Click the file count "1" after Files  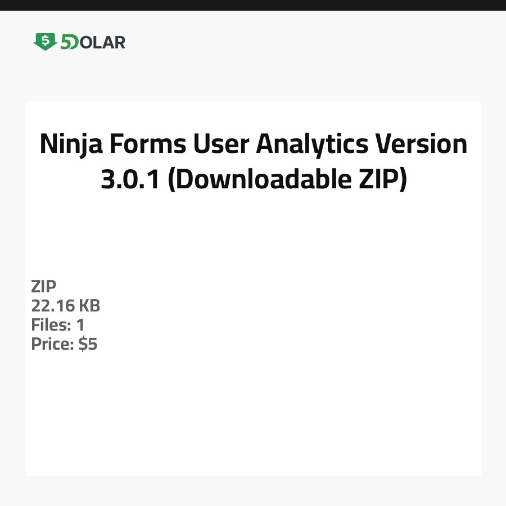coord(80,325)
